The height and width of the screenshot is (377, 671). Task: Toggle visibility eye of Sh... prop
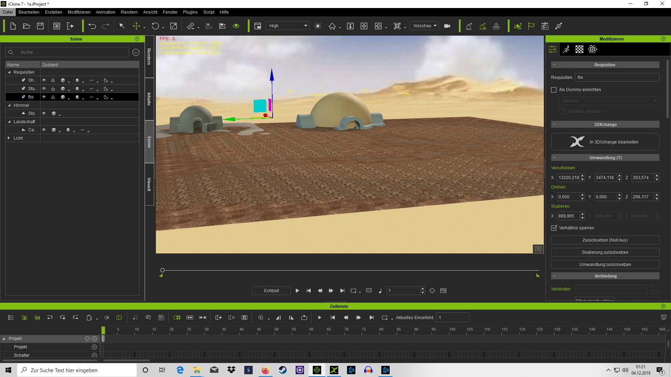click(44, 80)
